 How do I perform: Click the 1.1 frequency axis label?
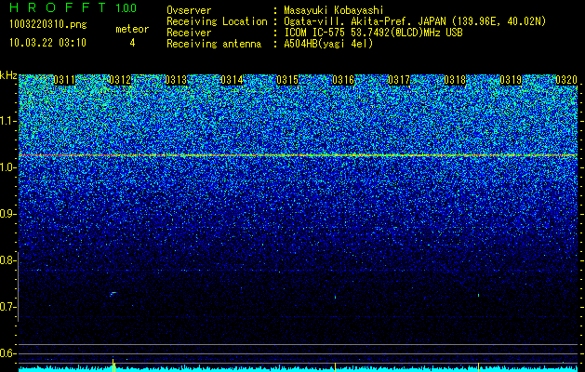[x=7, y=121]
